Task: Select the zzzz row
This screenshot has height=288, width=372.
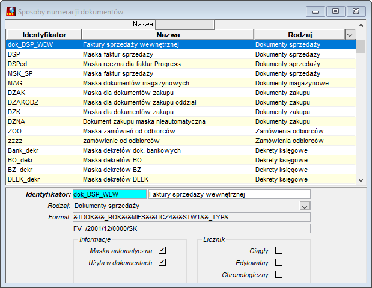Action: click(181, 141)
